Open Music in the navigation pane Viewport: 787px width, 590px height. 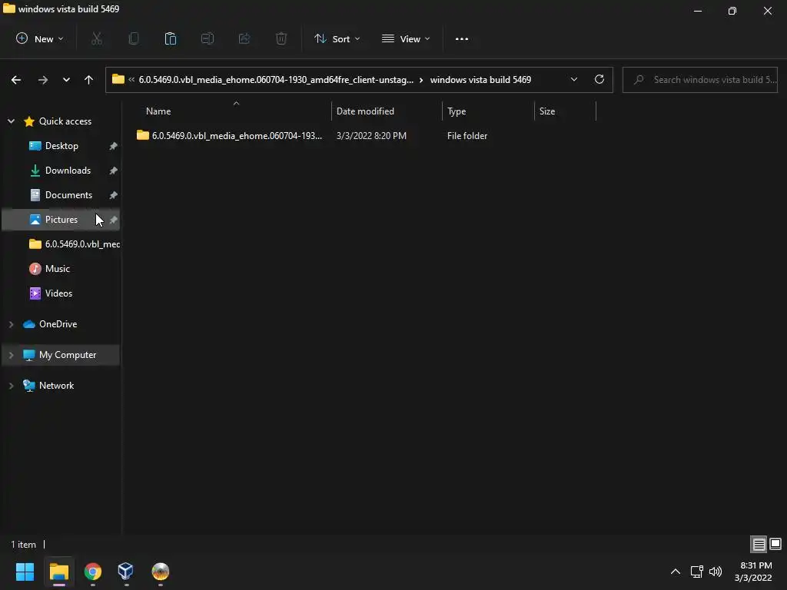click(x=57, y=269)
